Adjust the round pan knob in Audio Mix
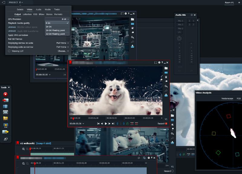This screenshot has width=242, height=174. (x=179, y=39)
